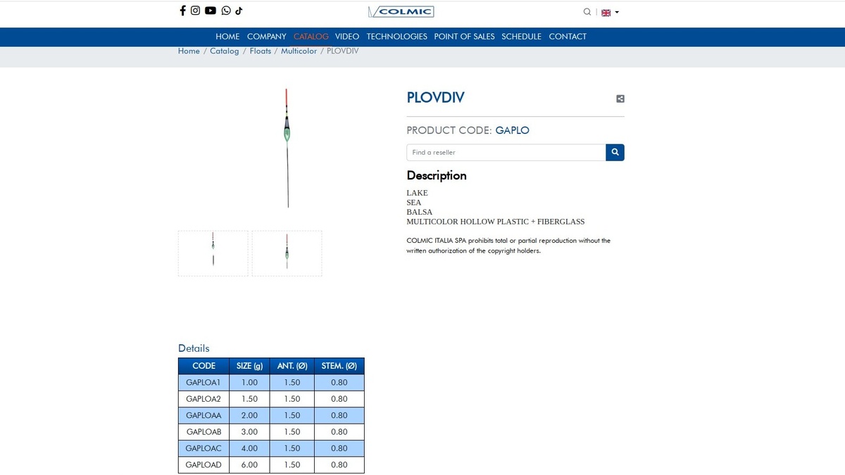Focus the Find a reseller field
This screenshot has height=475, width=845.
(x=506, y=152)
